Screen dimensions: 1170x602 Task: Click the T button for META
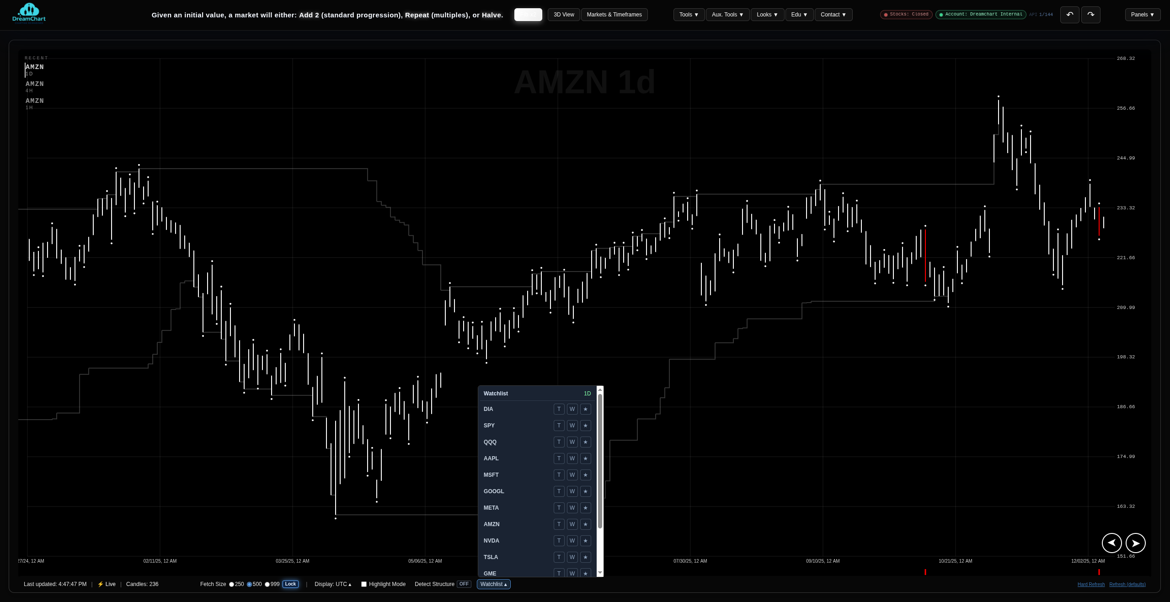[559, 508]
